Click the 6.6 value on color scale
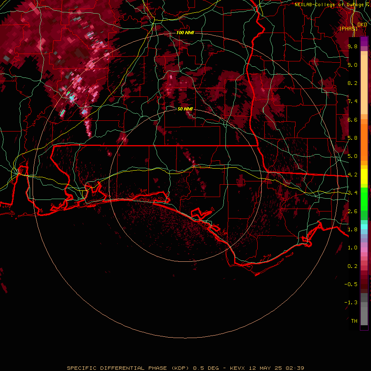Image resolution: width=371 pixels, height=371 pixels. [352, 120]
